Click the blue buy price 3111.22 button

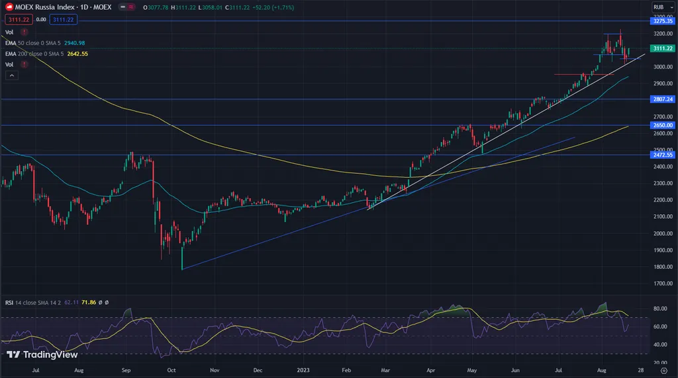[63, 20]
